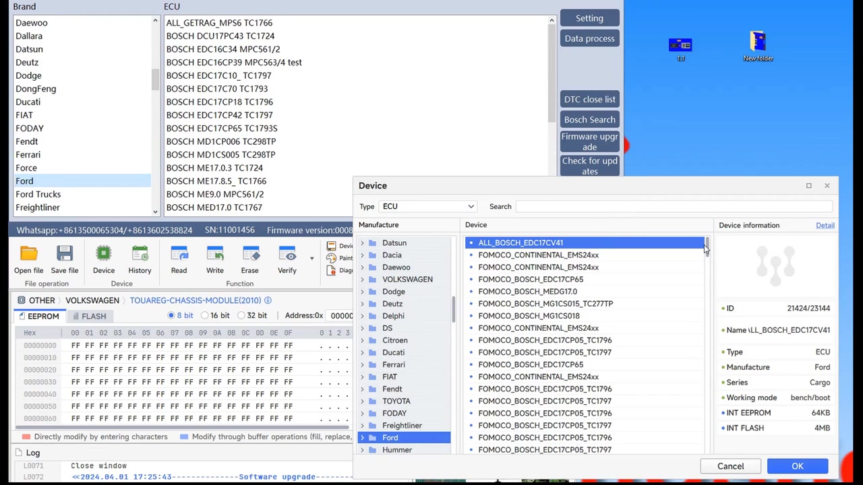Expand the Datsun manufacturer tree node

click(x=363, y=243)
